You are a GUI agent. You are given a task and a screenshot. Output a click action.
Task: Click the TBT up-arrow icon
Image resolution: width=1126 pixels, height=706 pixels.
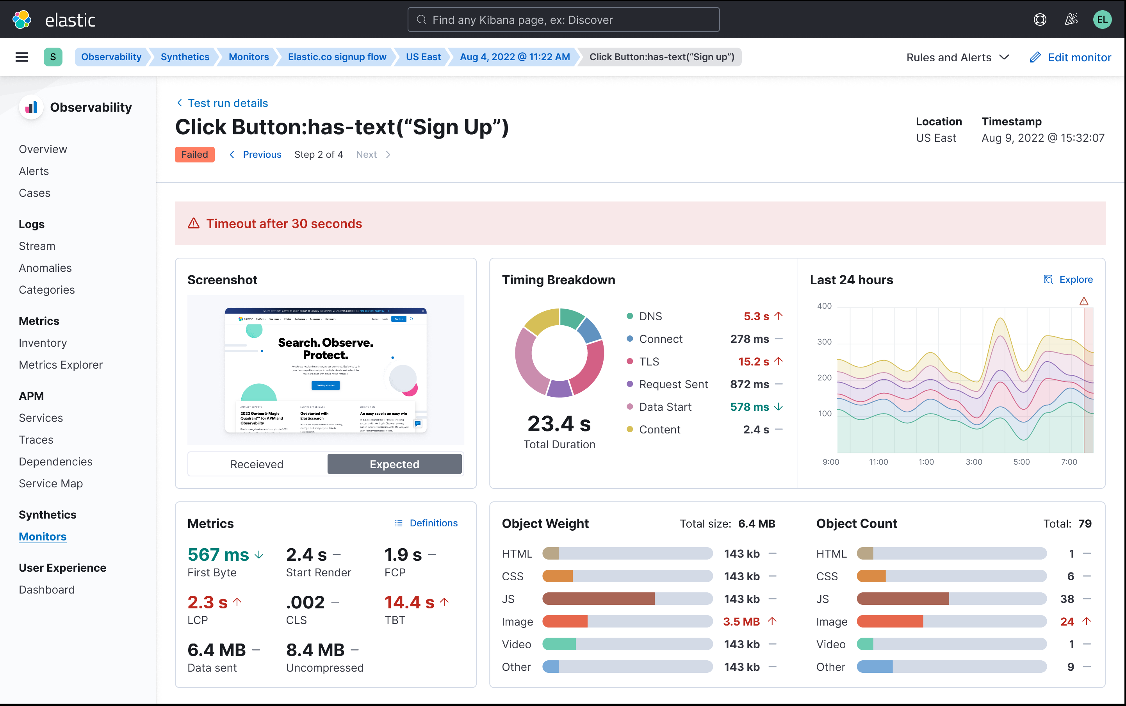coord(444,603)
